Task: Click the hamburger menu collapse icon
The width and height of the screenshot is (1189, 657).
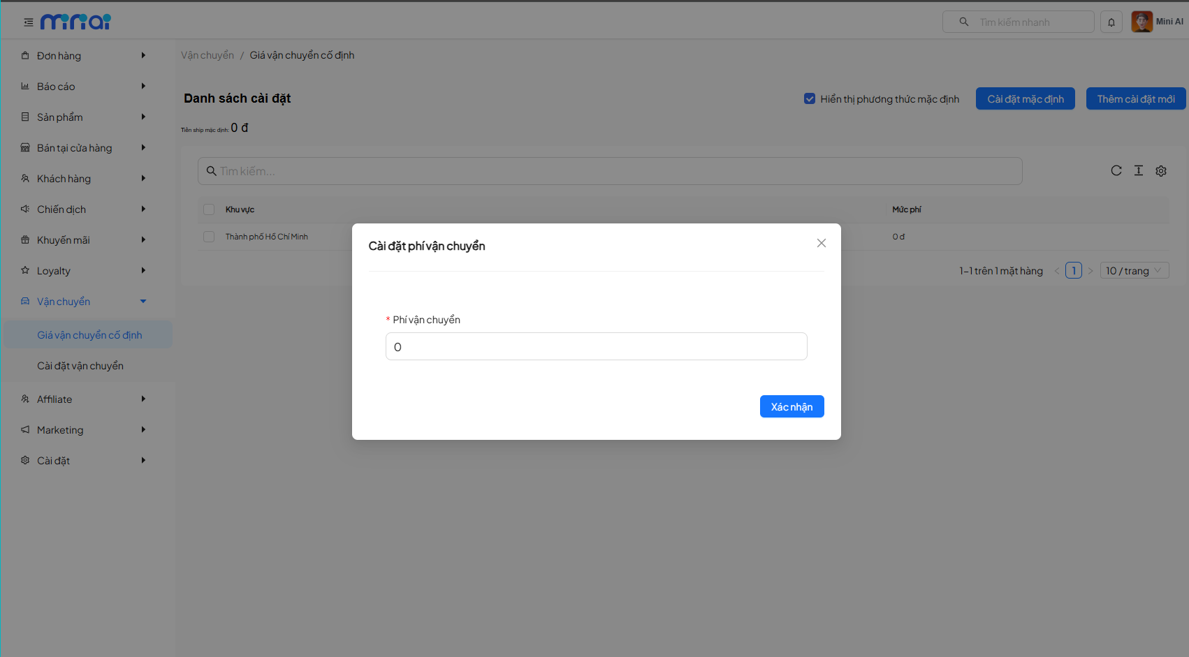Action: [x=29, y=22]
